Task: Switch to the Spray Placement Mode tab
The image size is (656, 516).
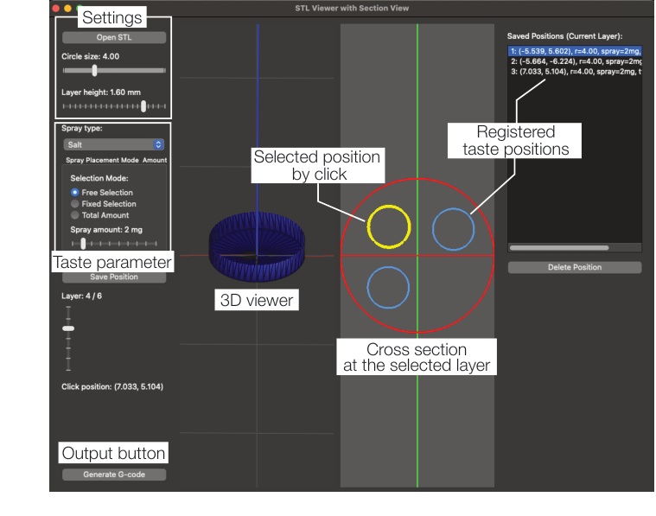Action: point(102,160)
